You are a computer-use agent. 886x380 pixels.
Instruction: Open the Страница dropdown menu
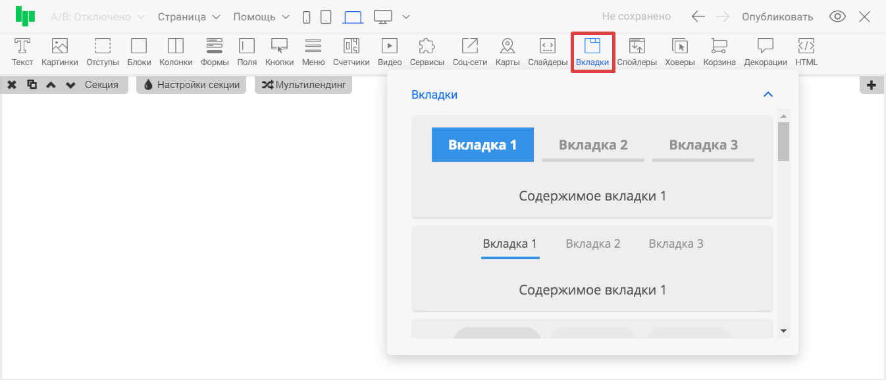pyautogui.click(x=188, y=17)
